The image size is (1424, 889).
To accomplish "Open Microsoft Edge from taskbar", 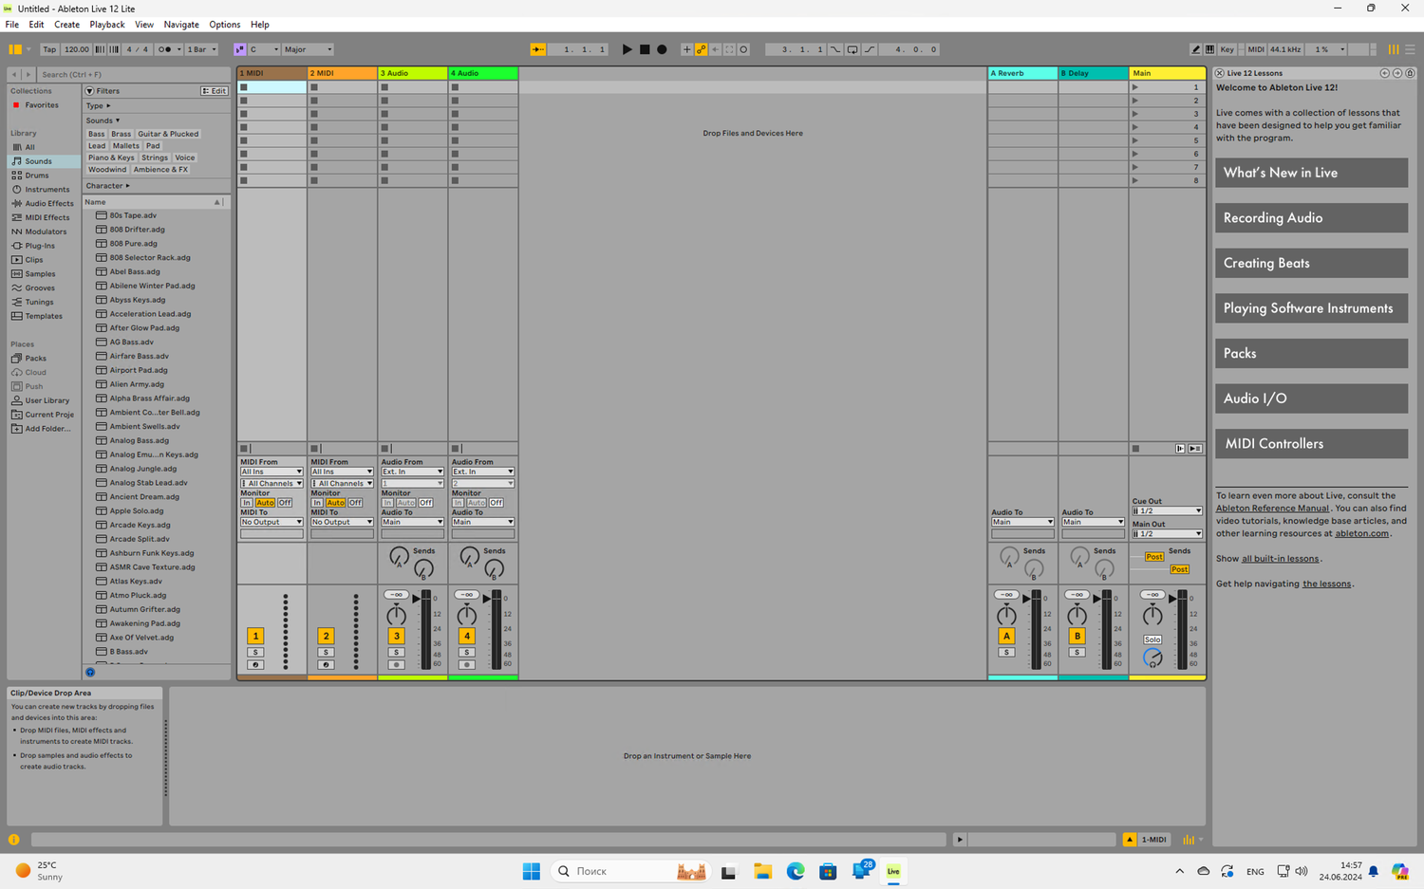I will click(796, 871).
